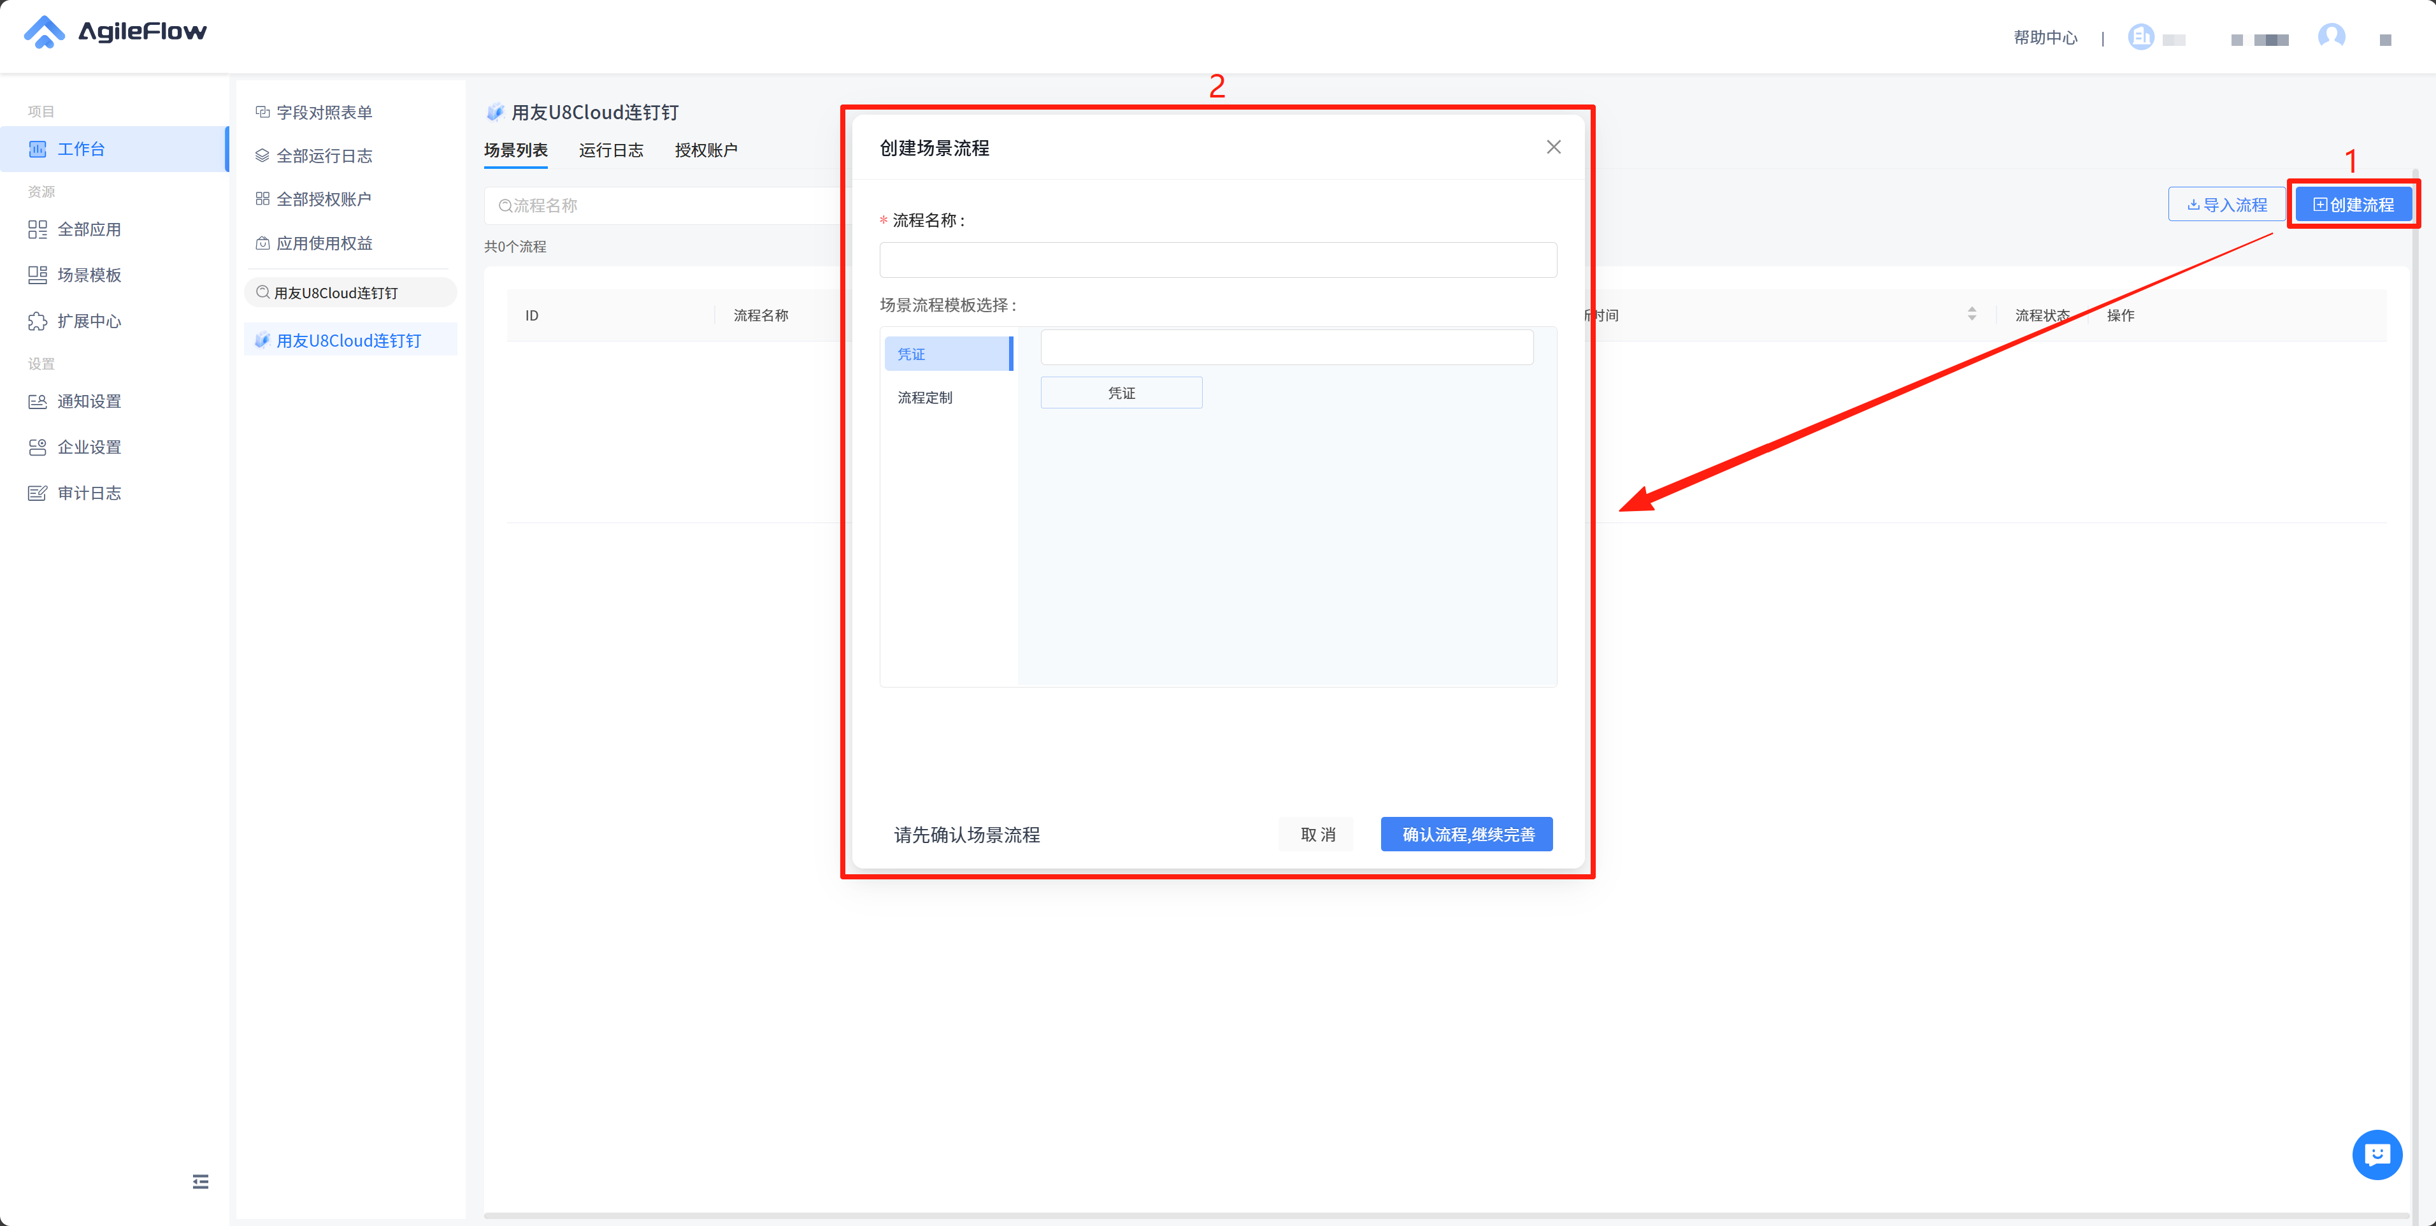This screenshot has width=2436, height=1226.
Task: Open 审计日志 in the sidebar
Action: pos(89,493)
